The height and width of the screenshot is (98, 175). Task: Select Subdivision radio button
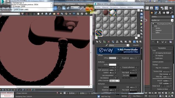[x=154, y=58]
